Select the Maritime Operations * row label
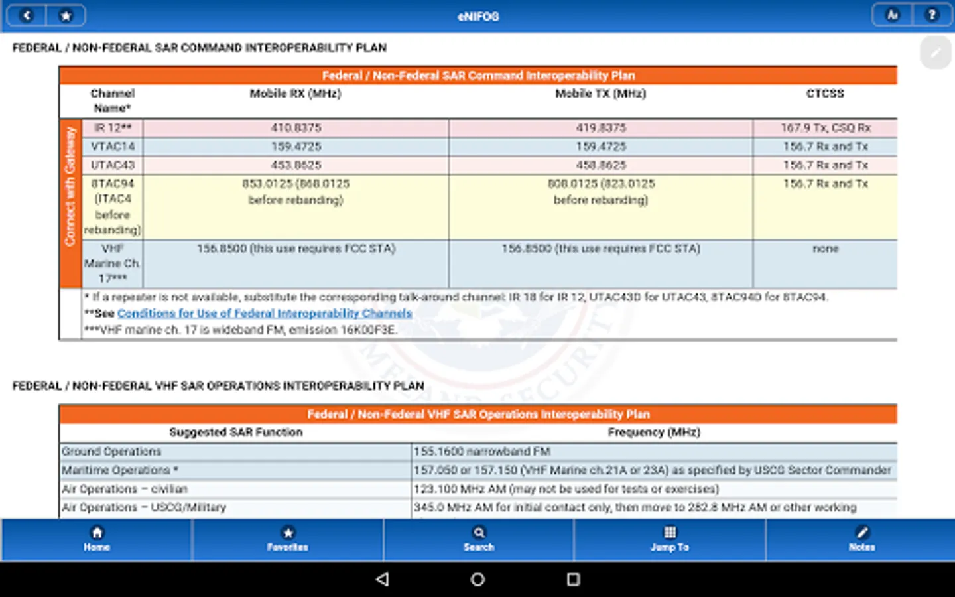The width and height of the screenshot is (955, 597). point(120,470)
